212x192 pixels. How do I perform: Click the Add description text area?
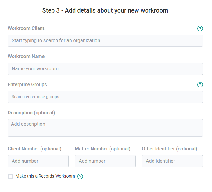pos(105,128)
